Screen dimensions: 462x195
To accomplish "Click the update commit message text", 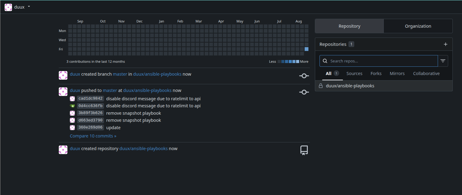I will (113, 127).
